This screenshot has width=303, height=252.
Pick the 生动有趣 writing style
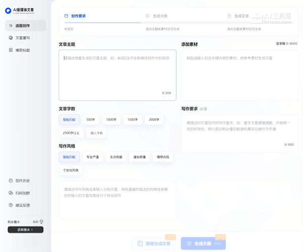coord(116,157)
